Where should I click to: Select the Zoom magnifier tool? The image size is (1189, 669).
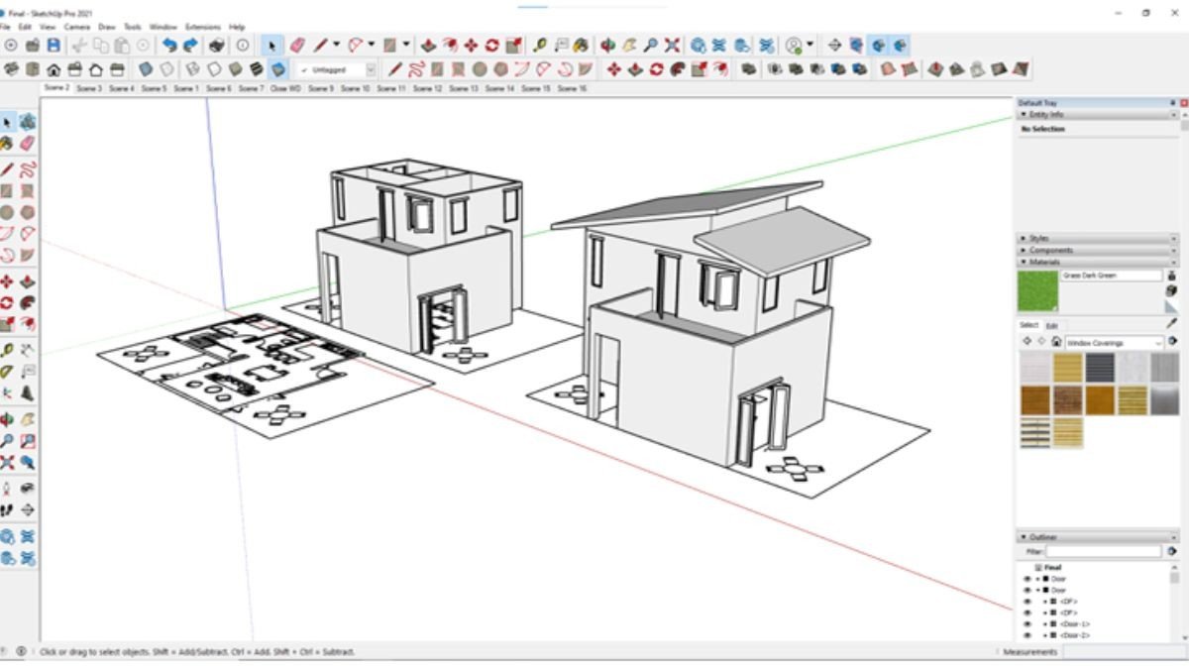tap(650, 46)
